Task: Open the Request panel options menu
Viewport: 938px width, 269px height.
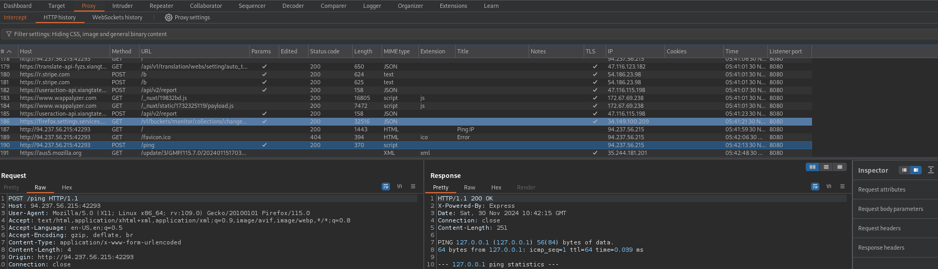Action: [413, 186]
